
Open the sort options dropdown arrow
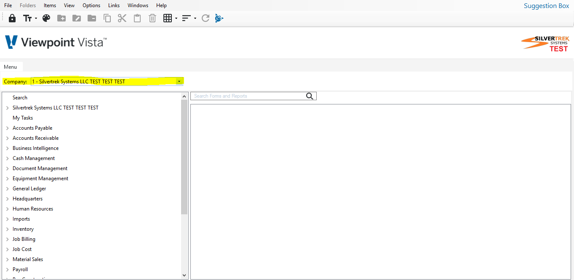tap(195, 19)
